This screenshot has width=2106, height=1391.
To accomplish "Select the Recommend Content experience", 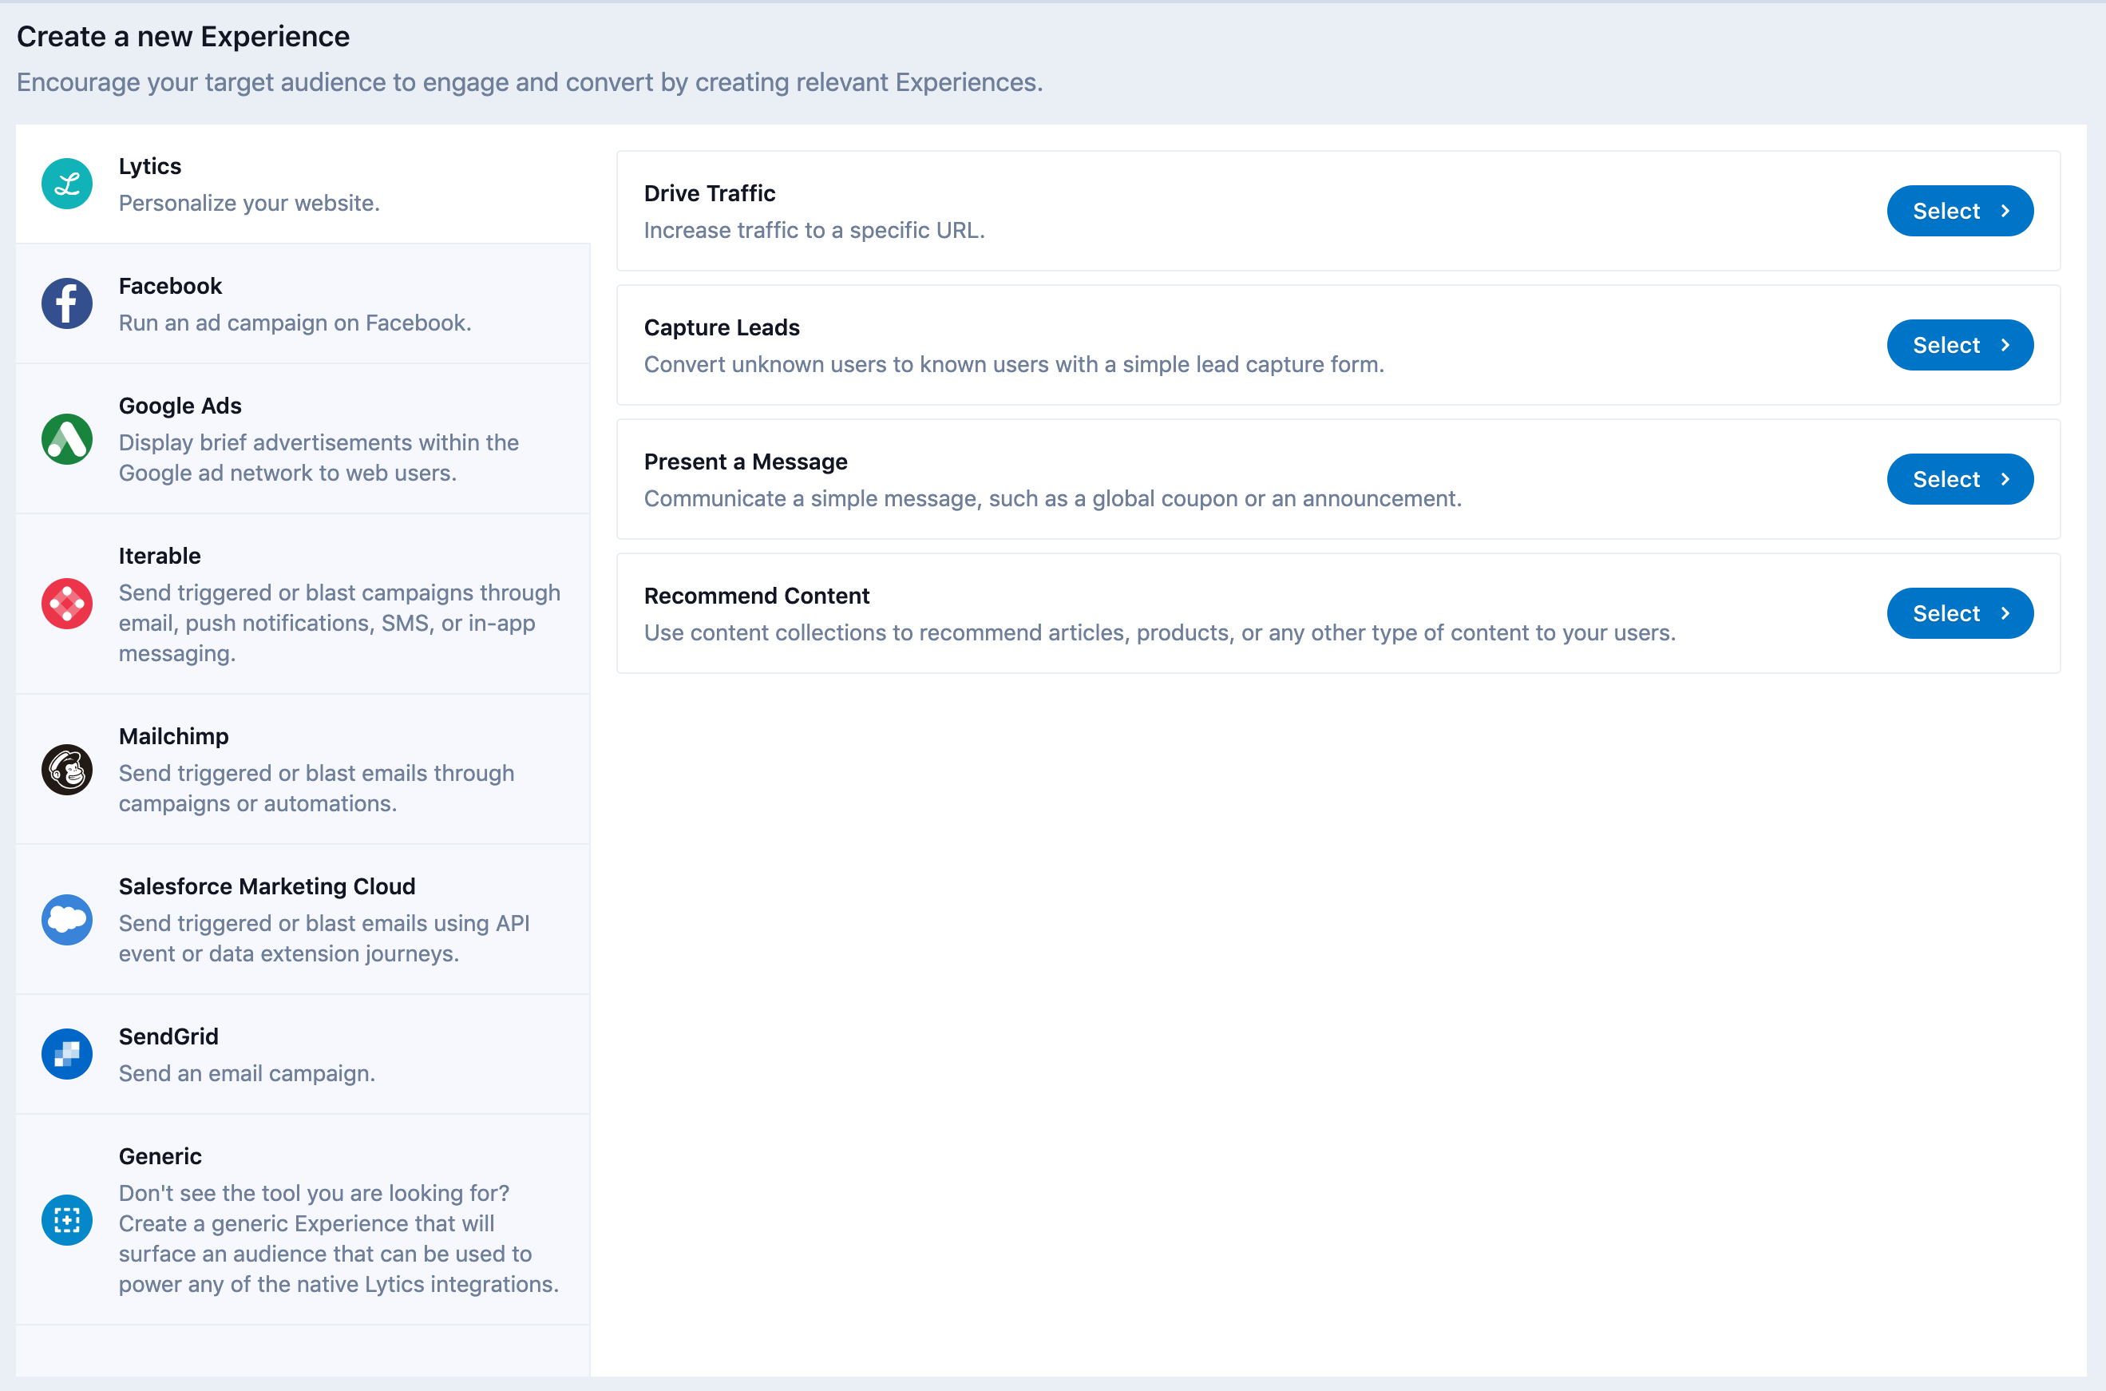I will (1959, 613).
